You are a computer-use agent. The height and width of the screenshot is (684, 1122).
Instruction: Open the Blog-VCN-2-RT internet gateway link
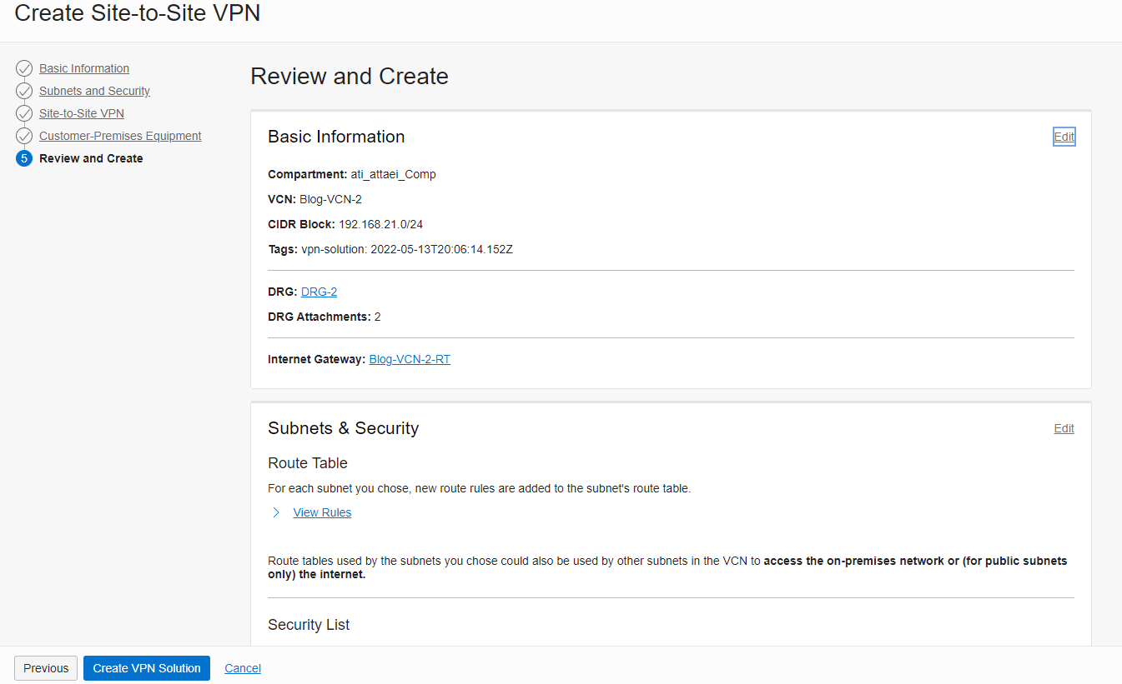coord(410,359)
